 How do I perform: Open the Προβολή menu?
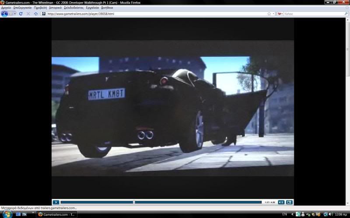(x=40, y=7)
